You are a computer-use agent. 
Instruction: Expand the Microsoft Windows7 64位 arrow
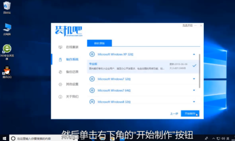coord(194,90)
